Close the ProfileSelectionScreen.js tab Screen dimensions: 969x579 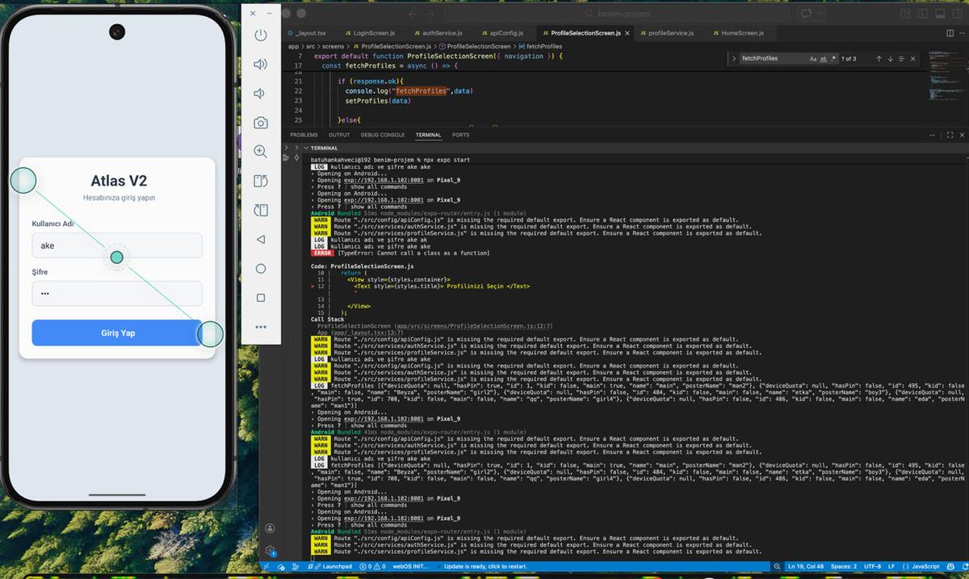pyautogui.click(x=627, y=33)
